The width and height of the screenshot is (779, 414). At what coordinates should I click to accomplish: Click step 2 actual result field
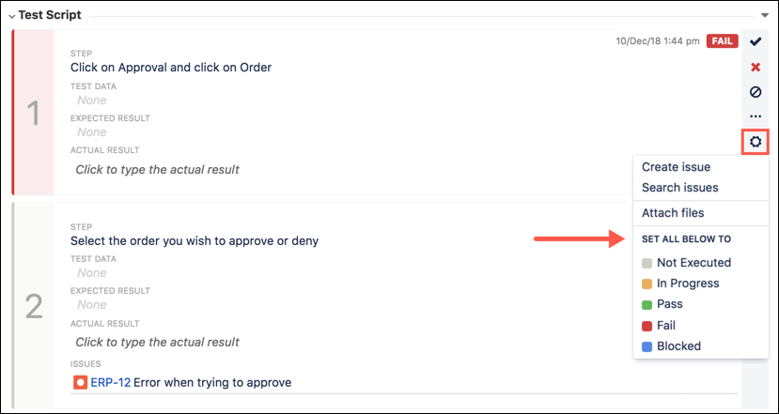pos(157,343)
